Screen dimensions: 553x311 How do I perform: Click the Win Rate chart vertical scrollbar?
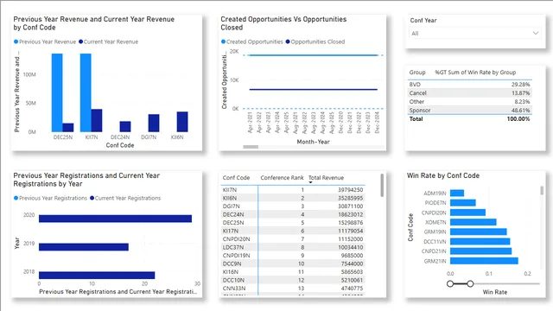542,190
